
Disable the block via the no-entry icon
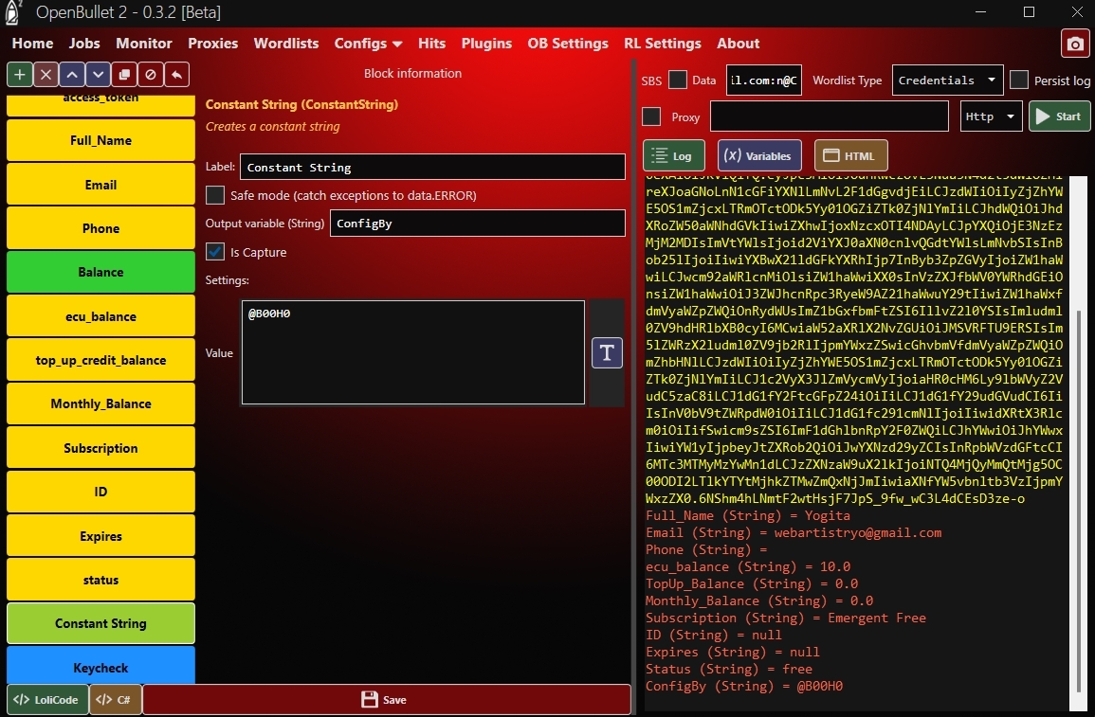[149, 74]
